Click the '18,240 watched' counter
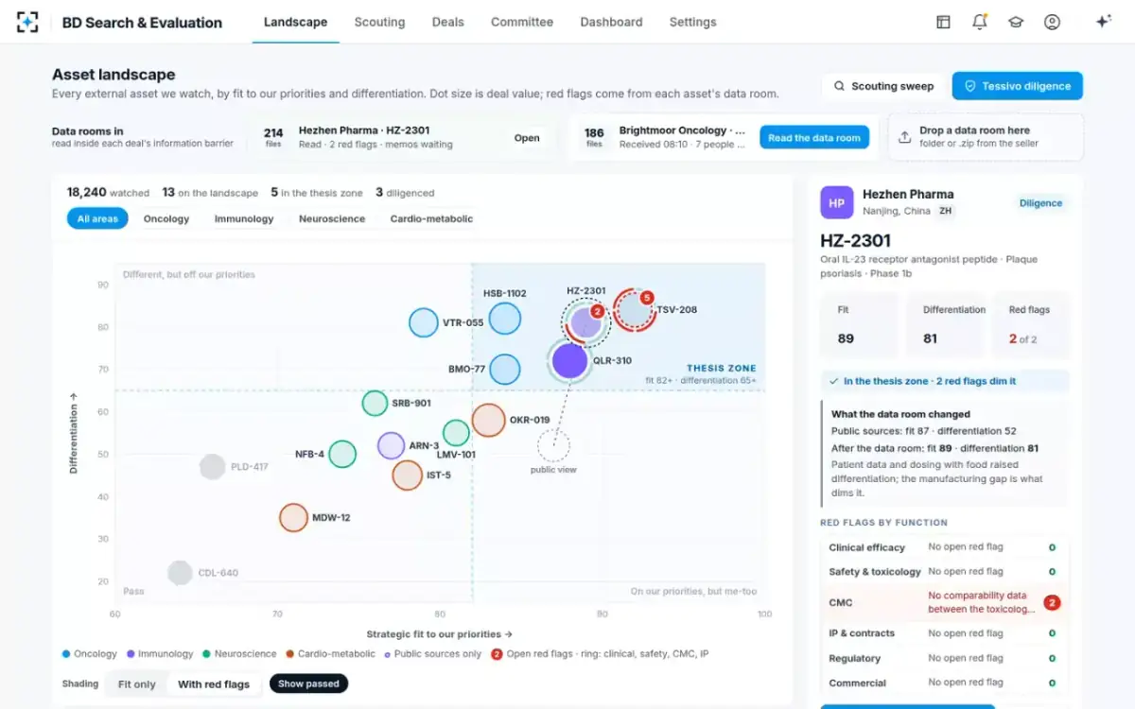 pyautogui.click(x=108, y=192)
